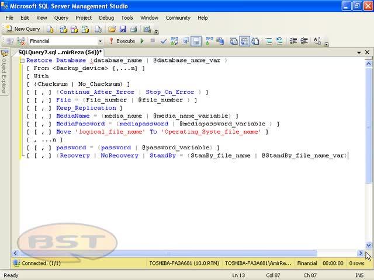374x280 pixels.
Task: Open the Query menu
Action: (61, 18)
